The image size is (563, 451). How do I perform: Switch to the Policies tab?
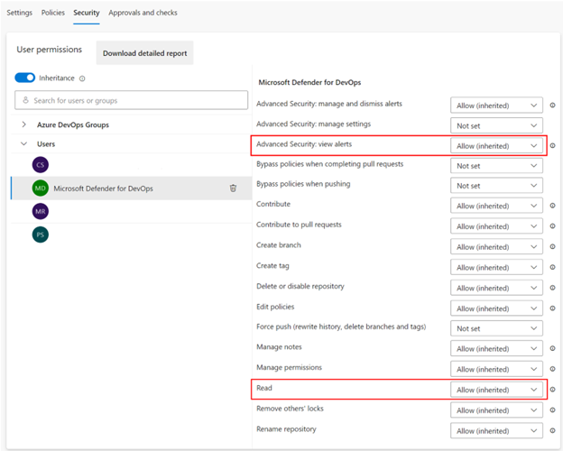click(53, 14)
